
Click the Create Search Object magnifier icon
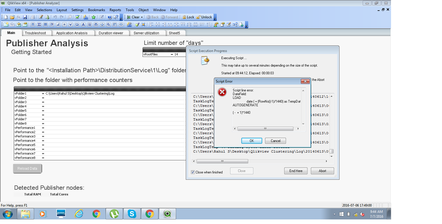[108, 25]
